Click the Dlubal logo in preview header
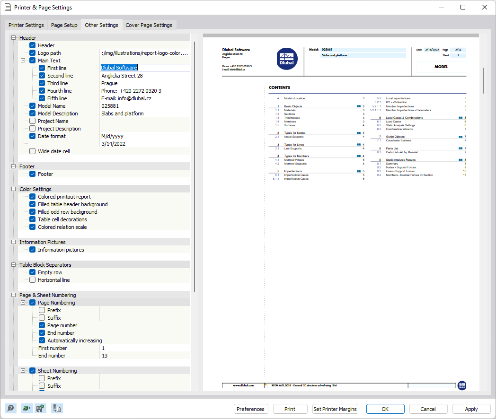This screenshot has height=419, width=496. click(x=287, y=59)
